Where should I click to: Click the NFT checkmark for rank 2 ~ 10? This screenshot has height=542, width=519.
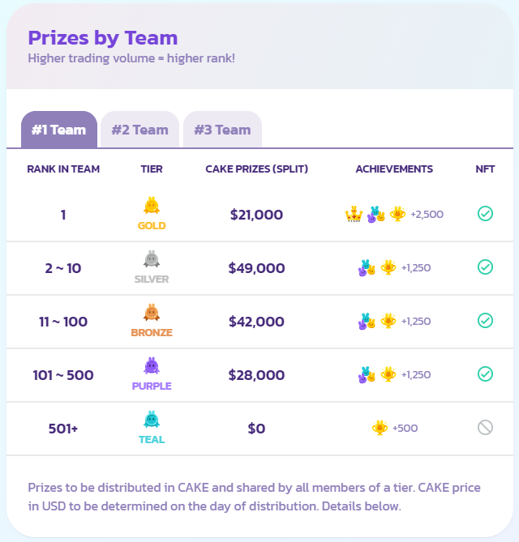(485, 267)
